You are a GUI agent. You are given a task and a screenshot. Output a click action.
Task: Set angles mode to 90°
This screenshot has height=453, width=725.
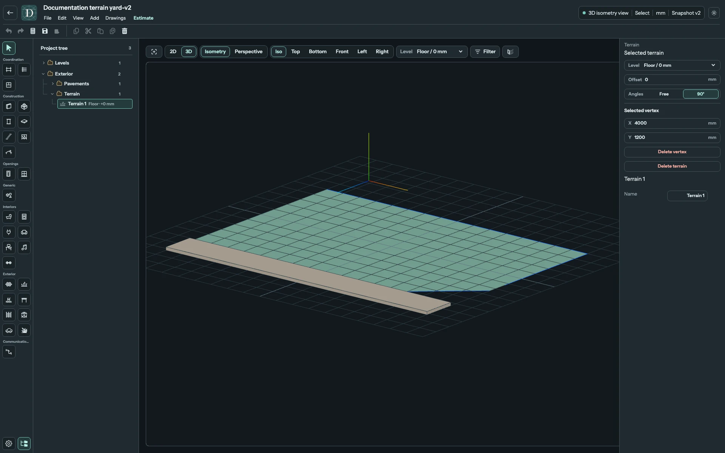coord(700,94)
